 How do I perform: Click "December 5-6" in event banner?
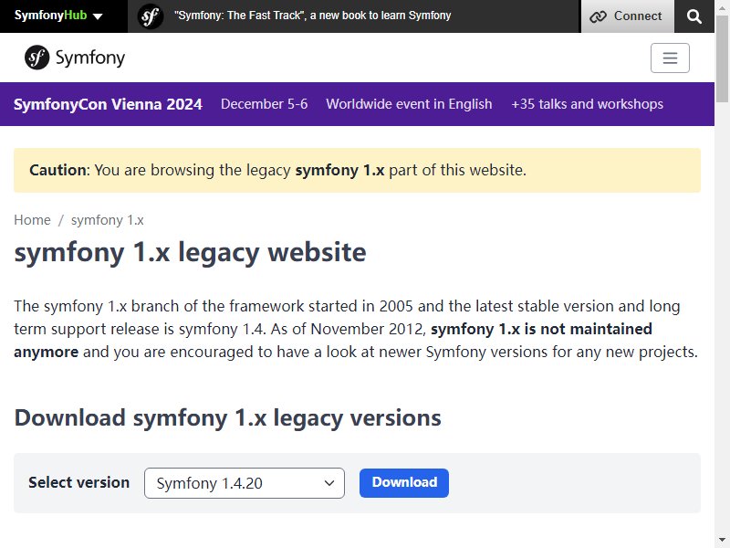(x=264, y=104)
